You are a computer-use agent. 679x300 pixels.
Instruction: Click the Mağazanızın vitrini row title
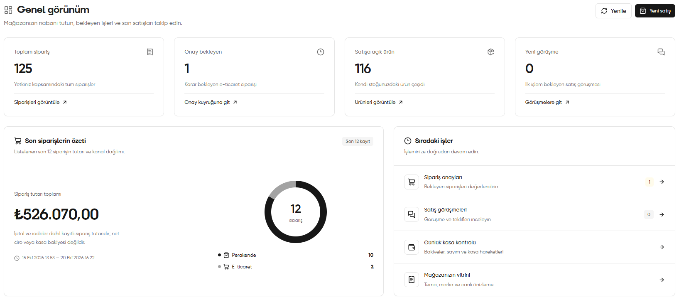447,275
